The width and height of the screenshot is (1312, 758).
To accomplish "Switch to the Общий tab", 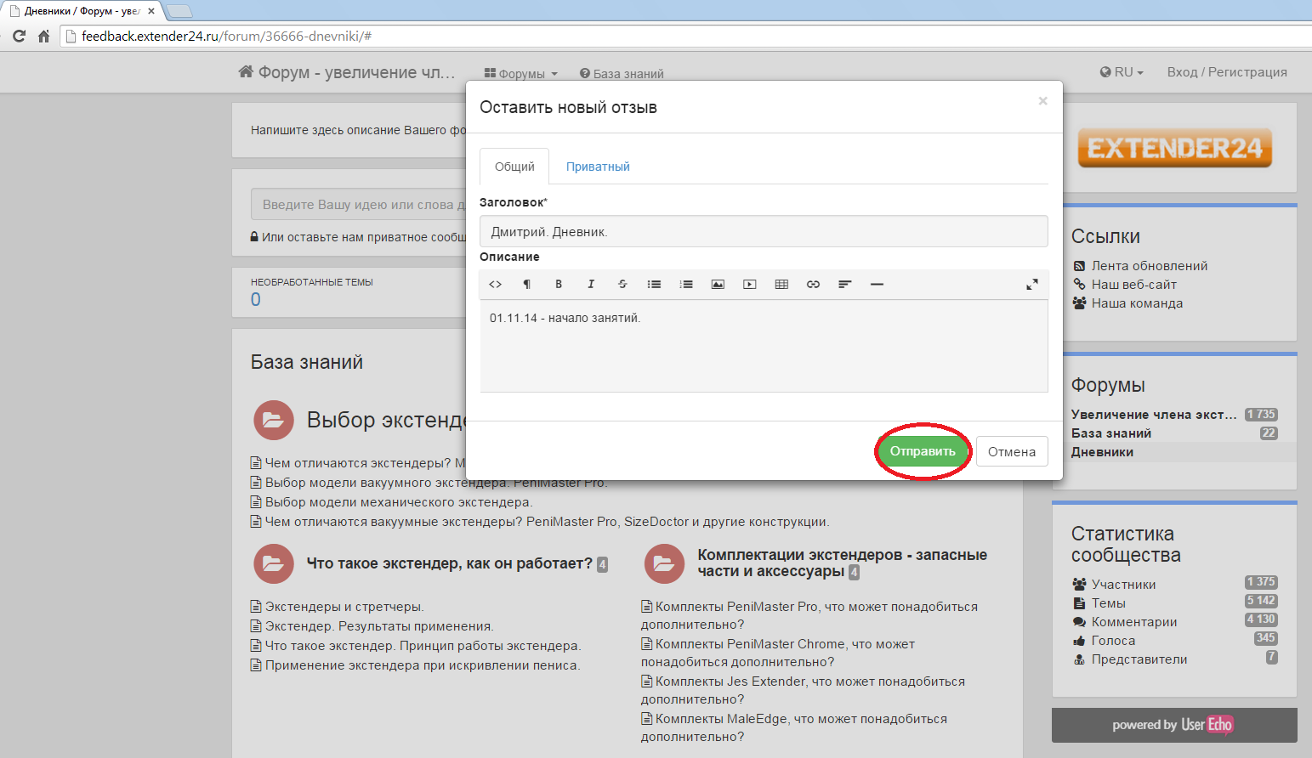I will [x=514, y=167].
